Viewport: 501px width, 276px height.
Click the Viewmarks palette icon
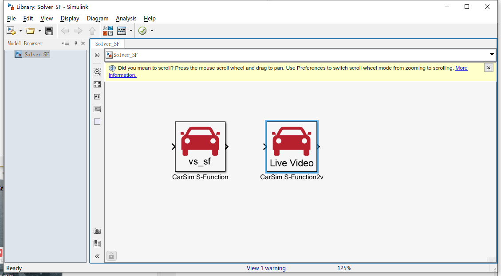tap(97, 244)
